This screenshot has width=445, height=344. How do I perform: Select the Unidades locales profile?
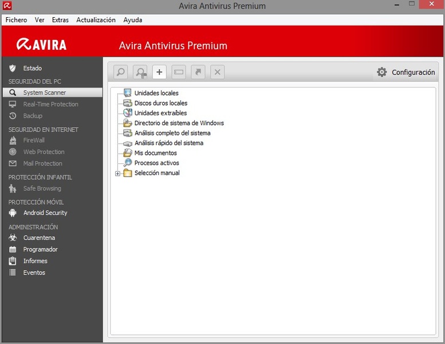(x=156, y=93)
